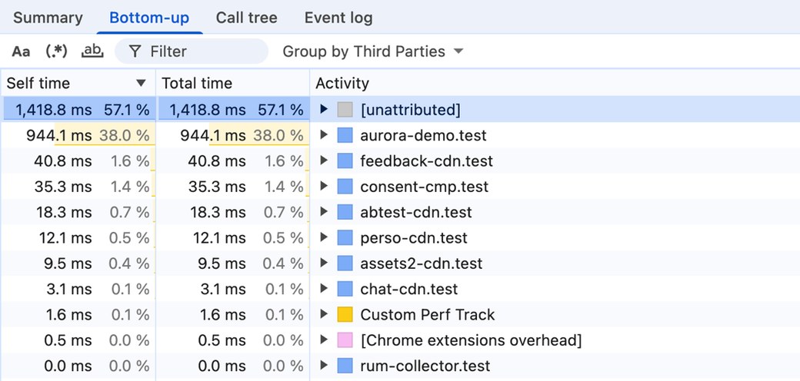Select the Custom Perf Track activity label

(428, 314)
